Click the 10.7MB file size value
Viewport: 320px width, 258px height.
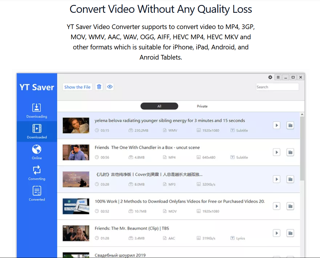click(x=141, y=211)
